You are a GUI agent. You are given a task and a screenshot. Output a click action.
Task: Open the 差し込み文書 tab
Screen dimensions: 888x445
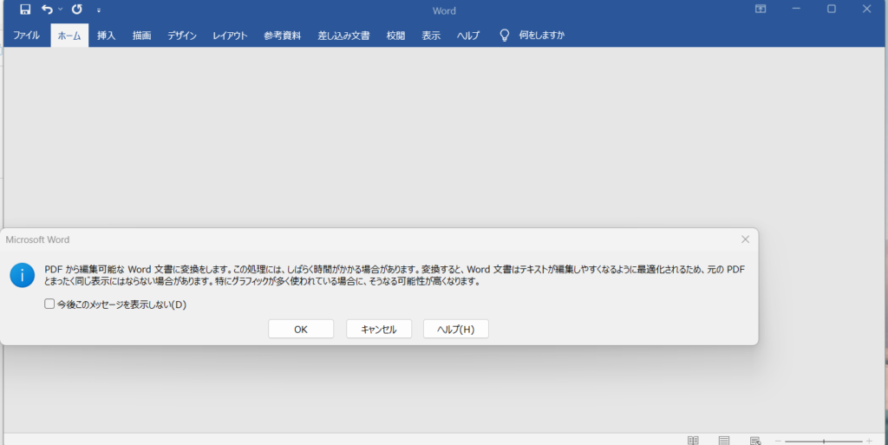pos(343,35)
